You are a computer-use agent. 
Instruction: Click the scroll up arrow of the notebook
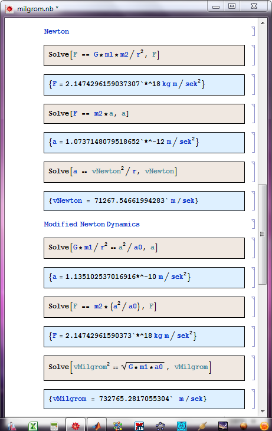click(x=263, y=23)
